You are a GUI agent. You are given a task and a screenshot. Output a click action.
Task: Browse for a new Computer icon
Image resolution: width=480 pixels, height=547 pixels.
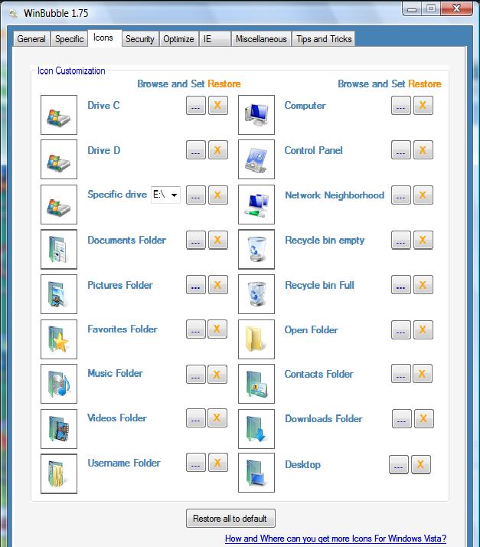point(401,106)
